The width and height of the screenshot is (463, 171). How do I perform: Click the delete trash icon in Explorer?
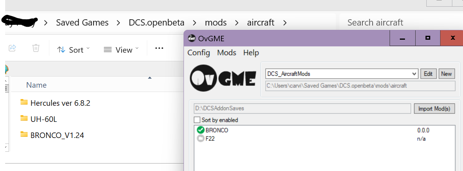pyautogui.click(x=36, y=48)
